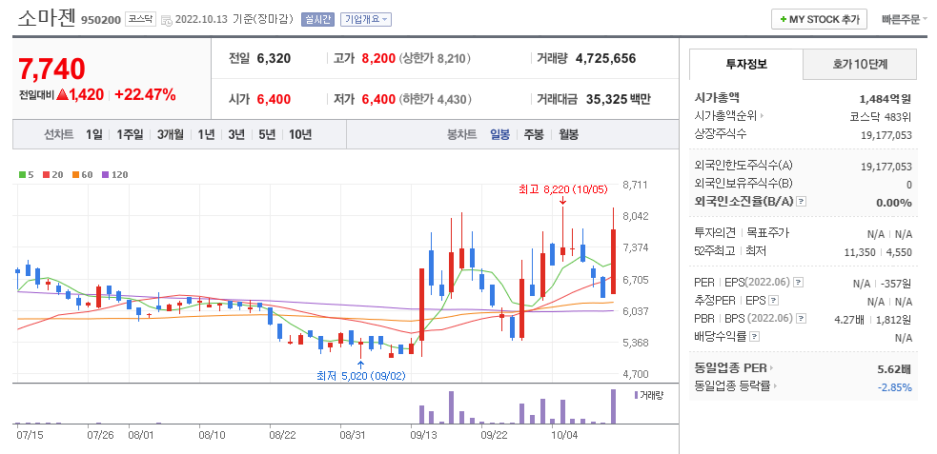Toggle the 실시간 real-time button
Screen dimensions: 937x454
(x=318, y=19)
